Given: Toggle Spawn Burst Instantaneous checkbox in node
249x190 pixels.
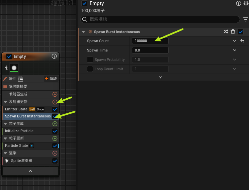Looking at the screenshot, I should tap(55, 116).
